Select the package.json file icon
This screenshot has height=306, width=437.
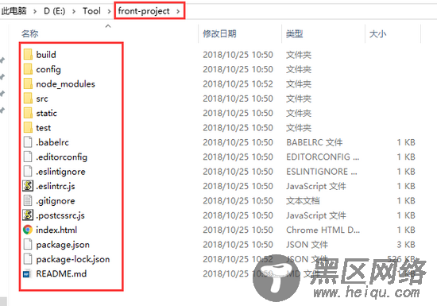pyautogui.click(x=28, y=245)
